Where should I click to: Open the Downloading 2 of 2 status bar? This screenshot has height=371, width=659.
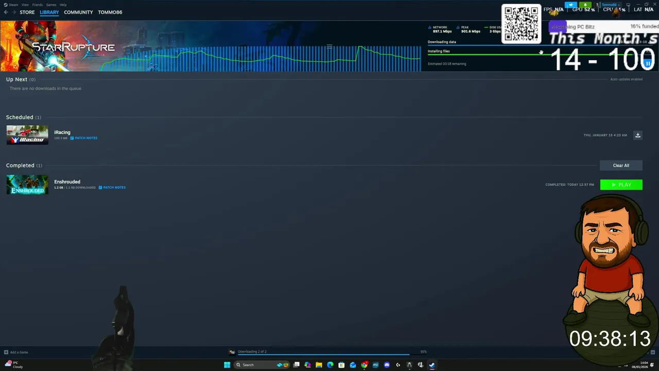328,352
